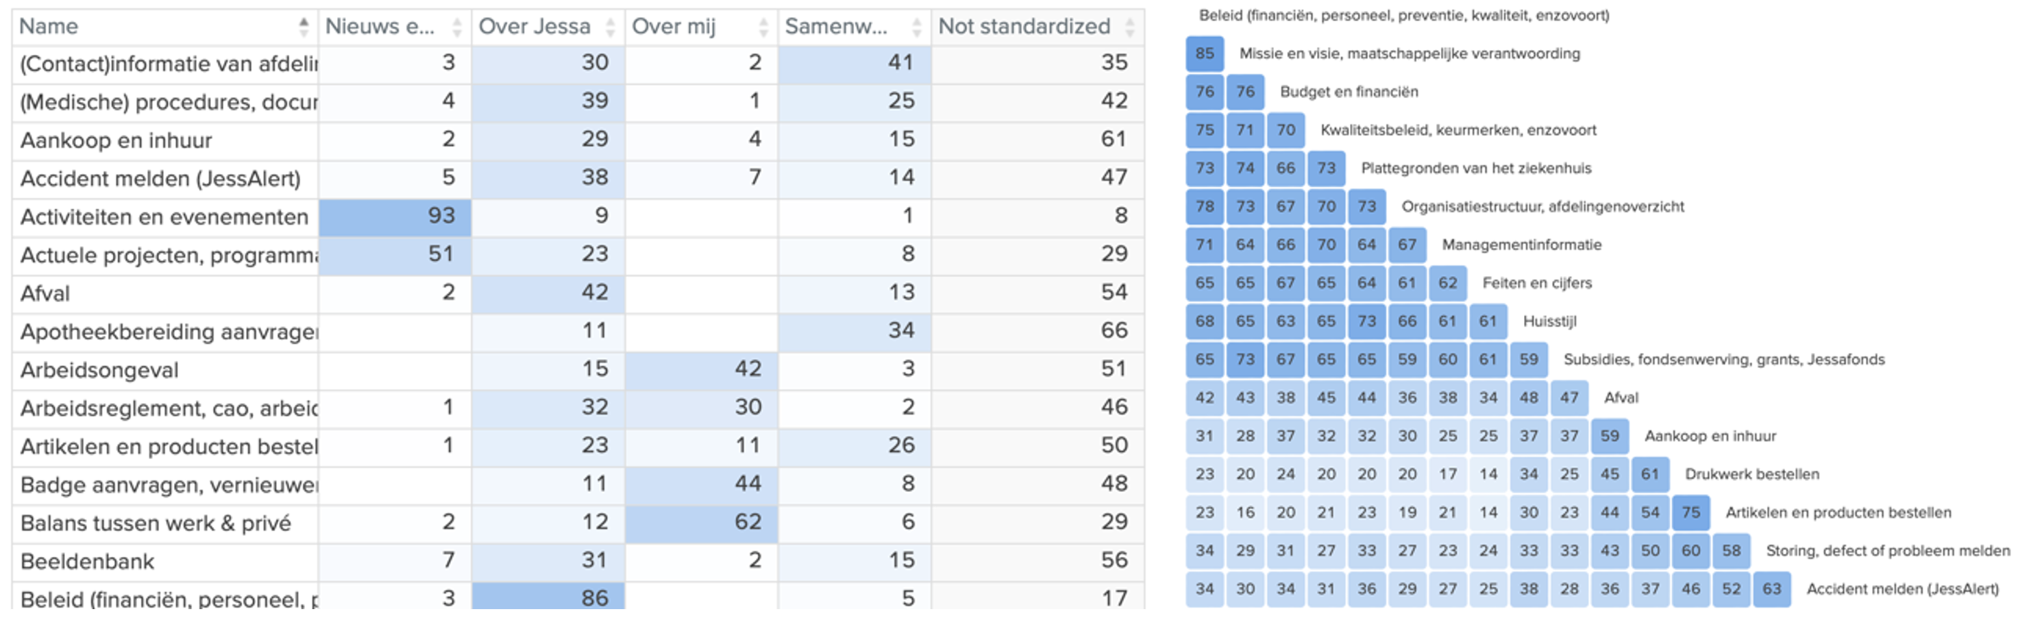
Task: Select the Activiteiten en evenementen row name
Action: coord(164,217)
